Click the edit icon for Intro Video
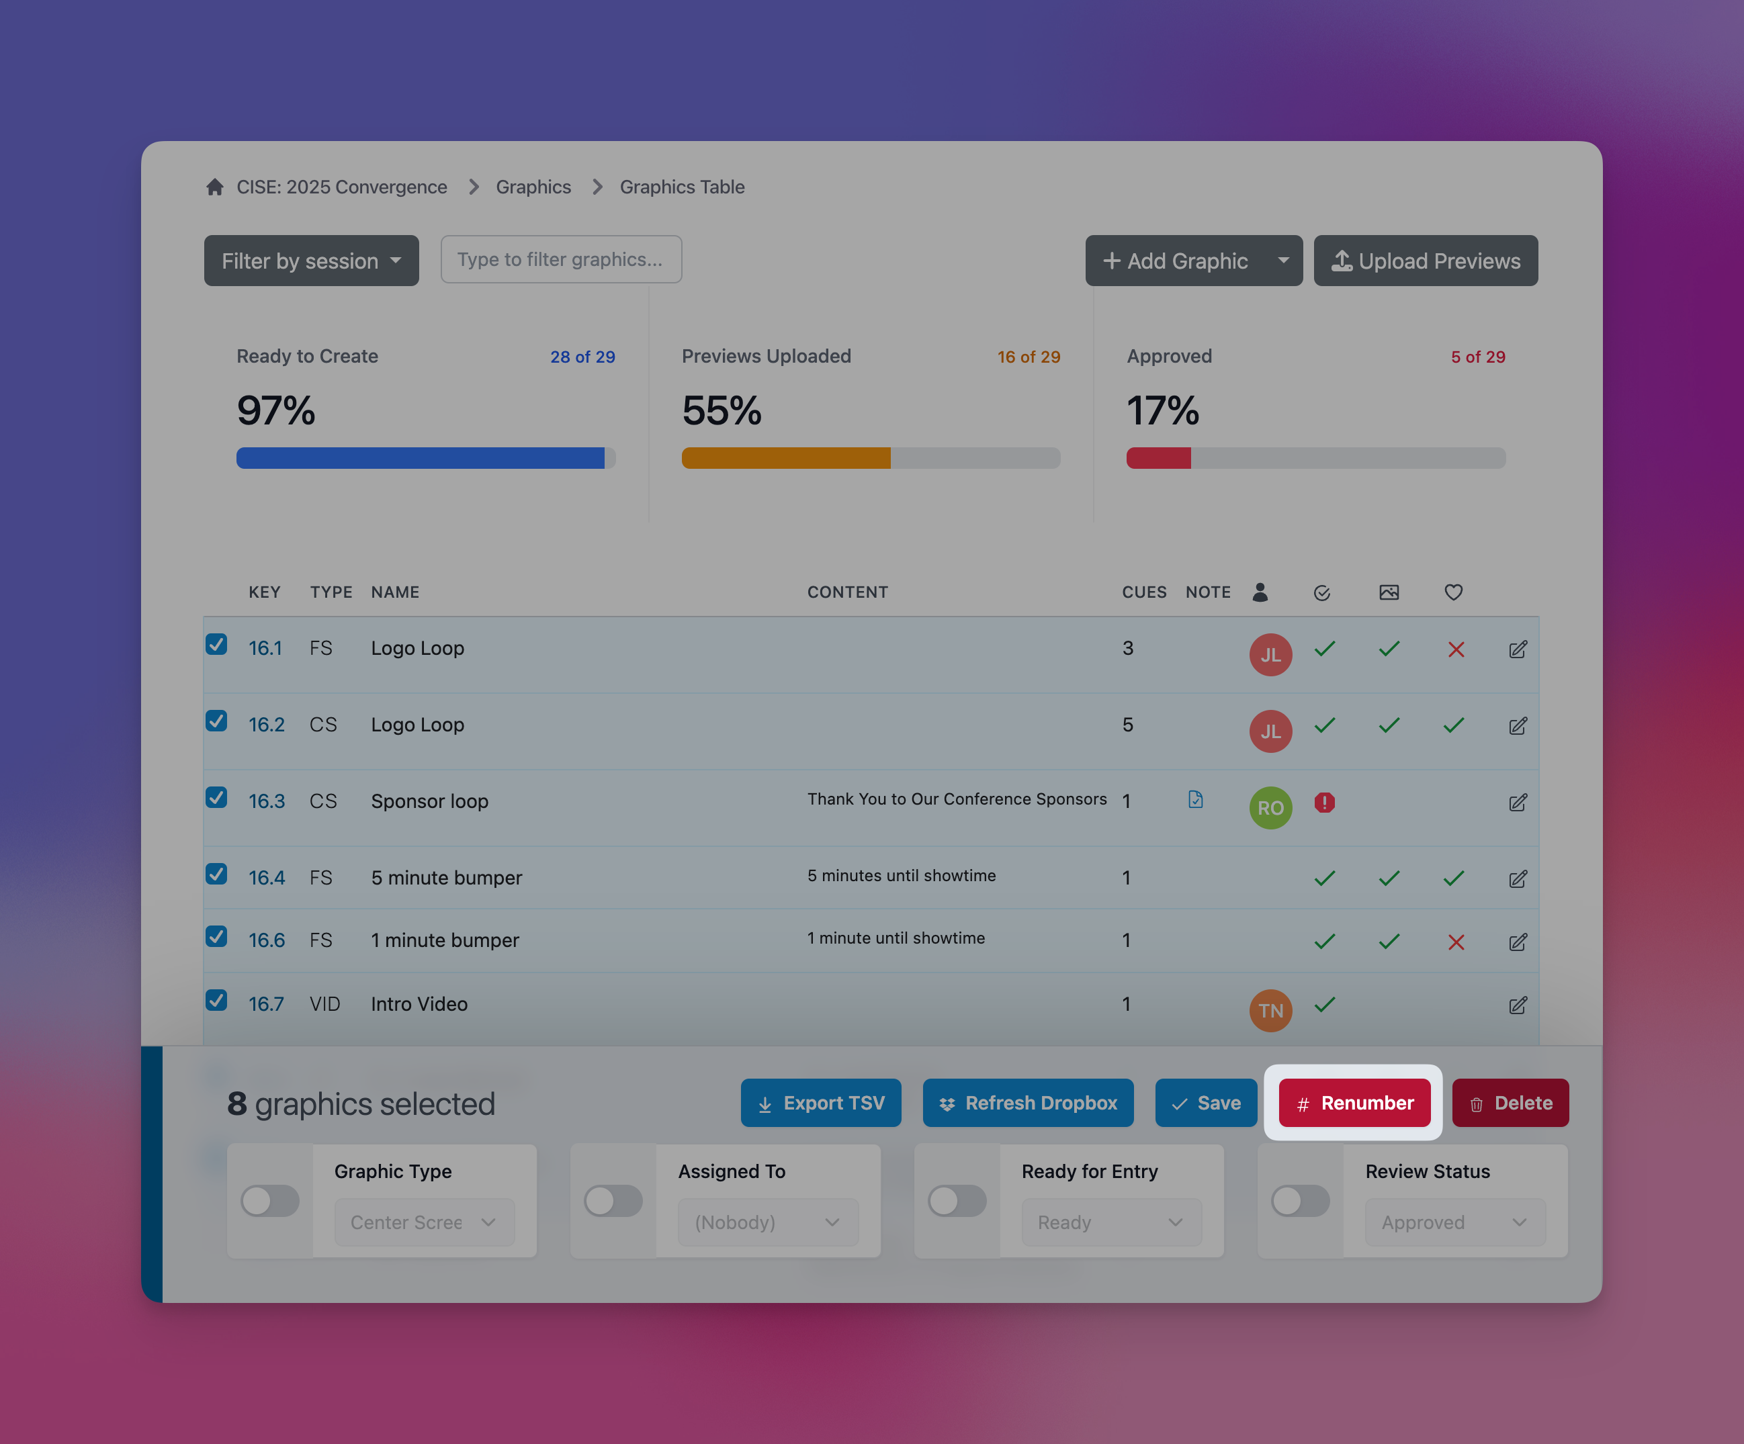This screenshot has height=1444, width=1744. pos(1518,1005)
